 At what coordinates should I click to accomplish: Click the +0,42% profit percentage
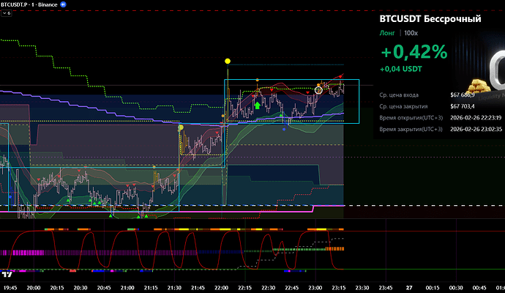click(x=414, y=52)
